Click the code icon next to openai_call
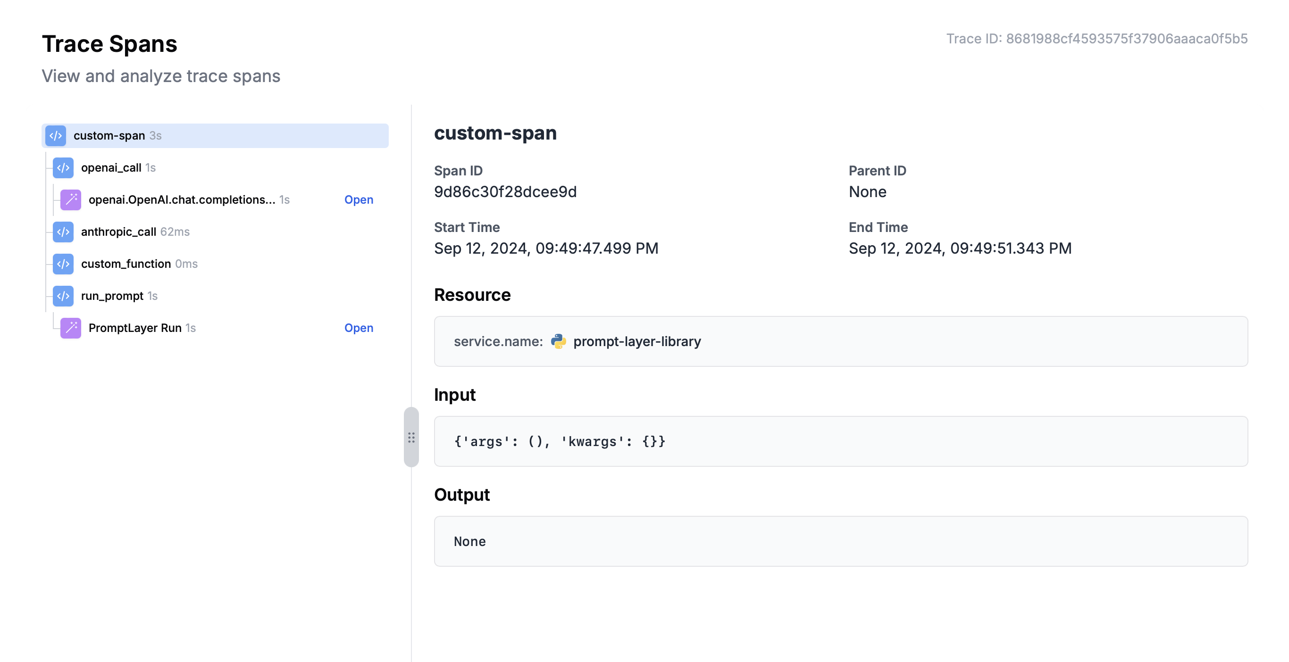Image resolution: width=1289 pixels, height=662 pixels. [63, 167]
